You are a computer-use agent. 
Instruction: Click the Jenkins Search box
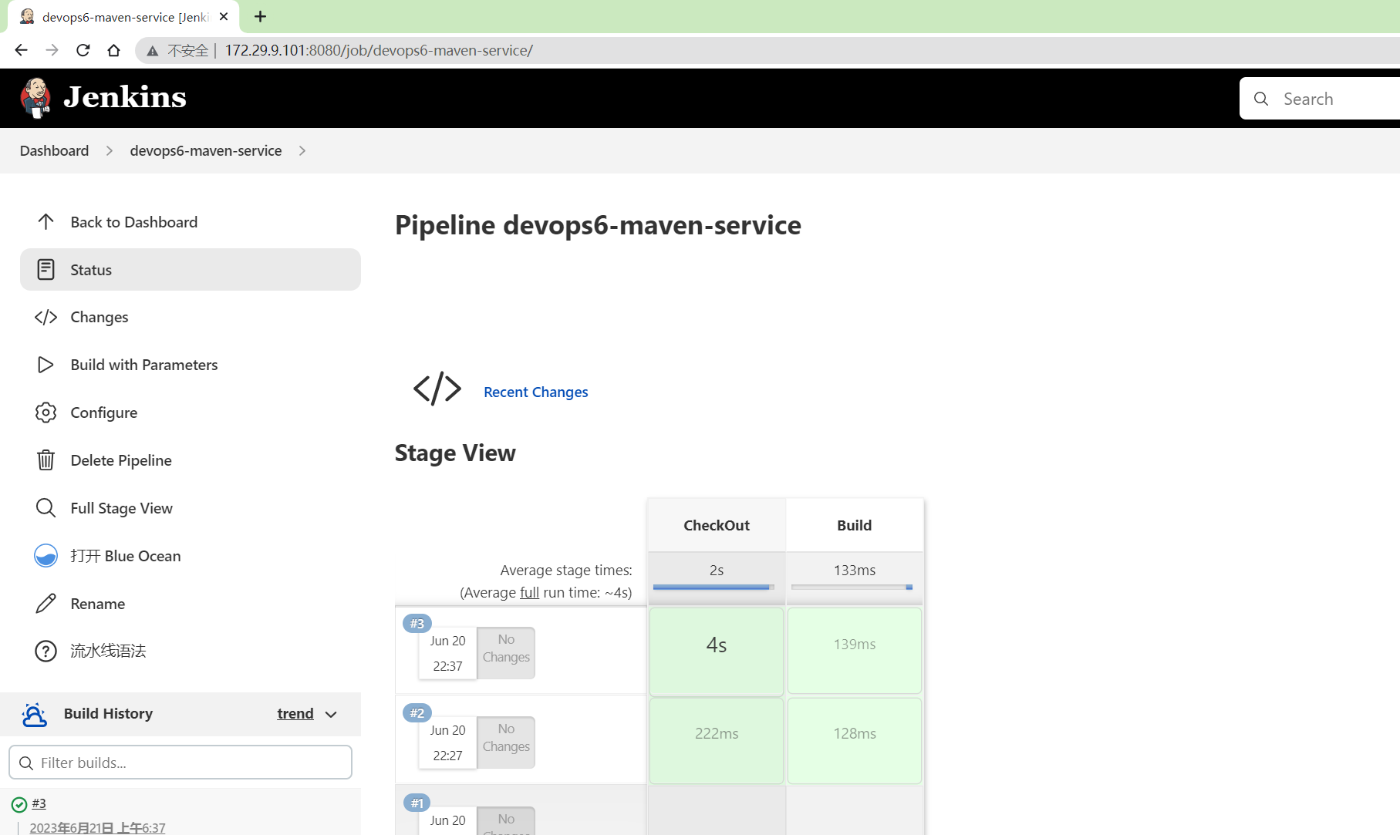1321,99
